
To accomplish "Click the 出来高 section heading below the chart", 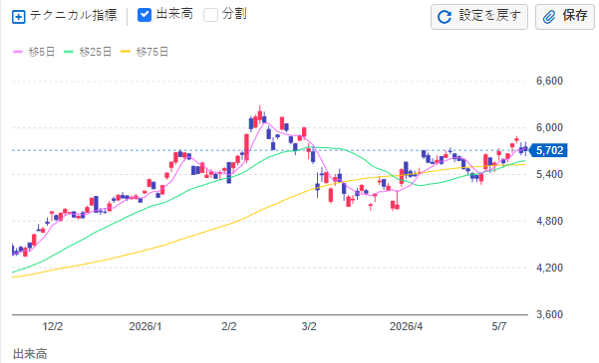I will click(x=30, y=354).
